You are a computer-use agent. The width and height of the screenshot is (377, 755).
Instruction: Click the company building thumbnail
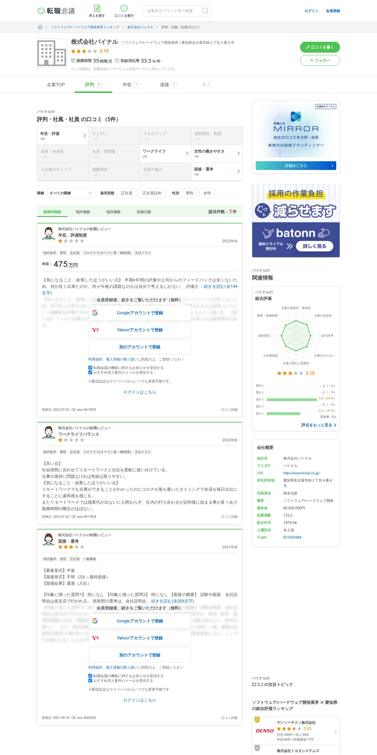tap(52, 53)
